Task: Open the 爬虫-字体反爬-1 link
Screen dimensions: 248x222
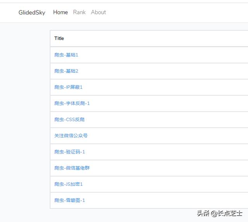Action: click(72, 103)
